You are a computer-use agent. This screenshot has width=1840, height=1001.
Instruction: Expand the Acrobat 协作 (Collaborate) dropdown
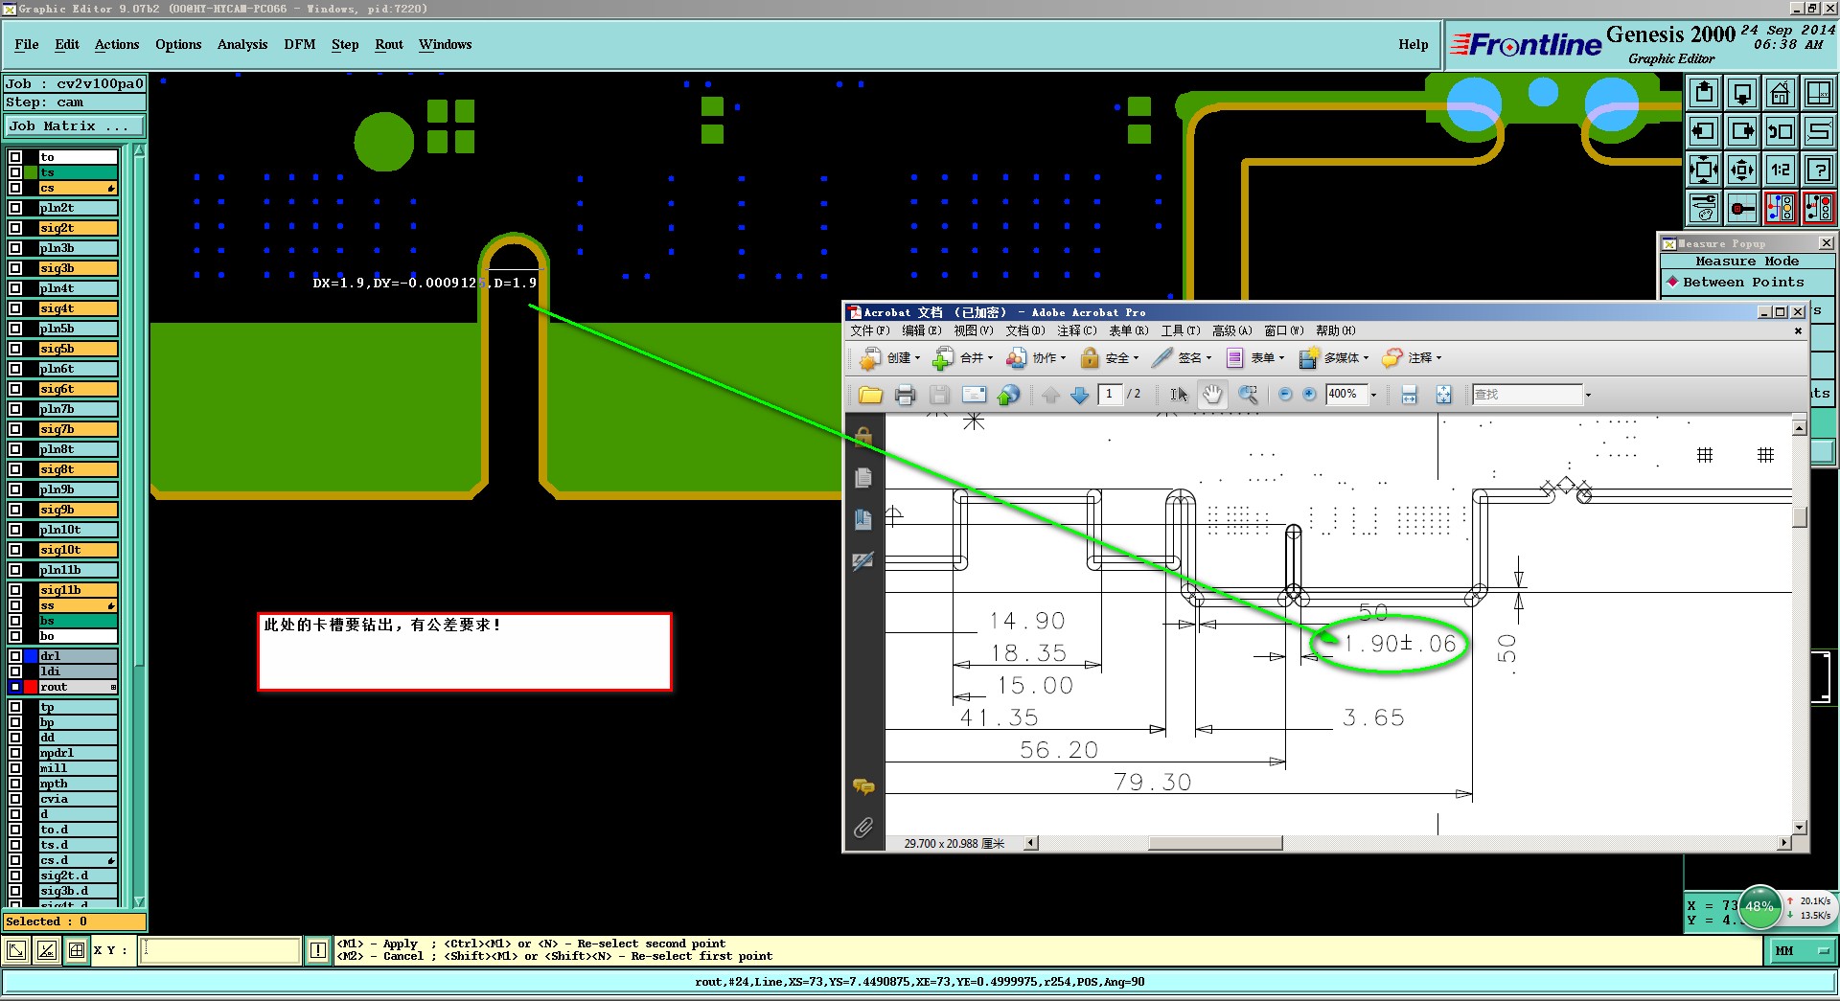click(1063, 358)
